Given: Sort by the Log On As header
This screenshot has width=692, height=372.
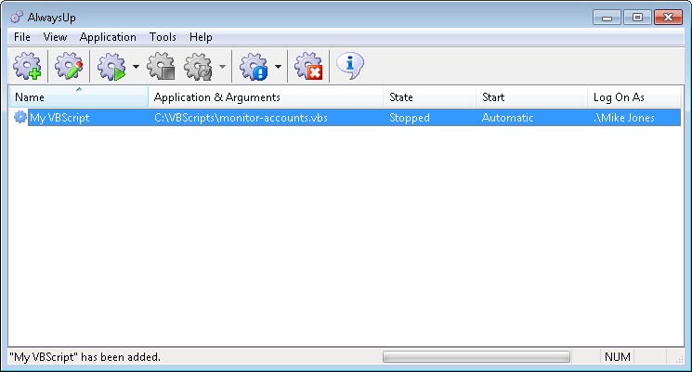Looking at the screenshot, I should pos(634,97).
